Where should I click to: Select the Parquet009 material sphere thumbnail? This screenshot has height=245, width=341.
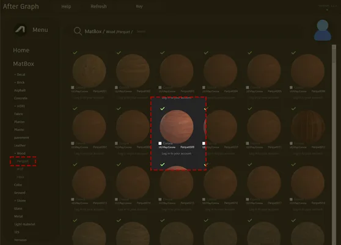(x=177, y=126)
